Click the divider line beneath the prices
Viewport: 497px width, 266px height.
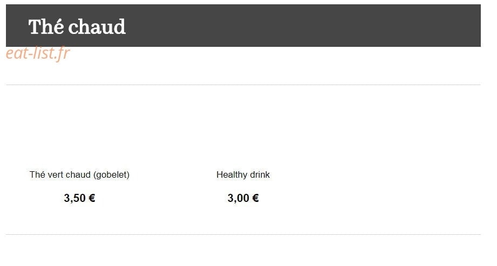tap(243, 234)
